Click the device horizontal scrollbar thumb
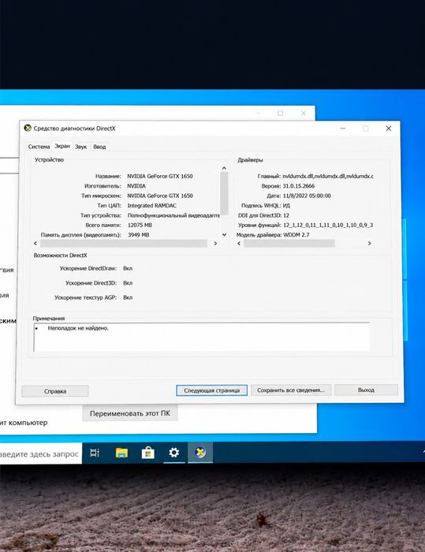The image size is (425, 552). (124, 243)
